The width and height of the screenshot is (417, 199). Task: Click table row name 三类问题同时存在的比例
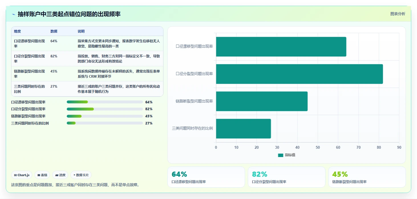coord(29,89)
